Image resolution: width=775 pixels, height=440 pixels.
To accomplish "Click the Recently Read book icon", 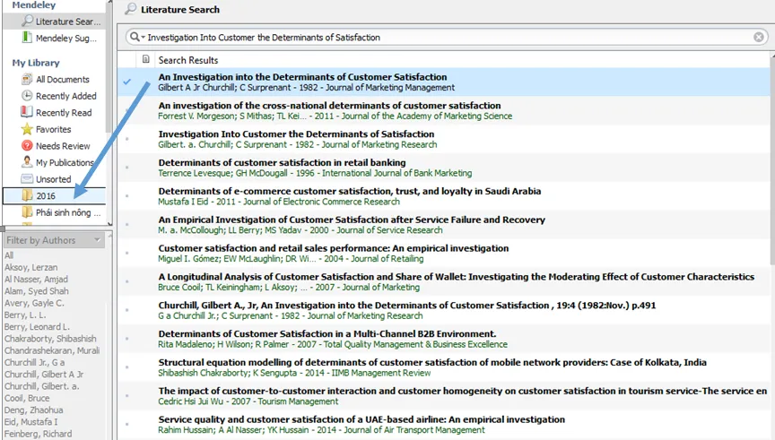I will 27,112.
